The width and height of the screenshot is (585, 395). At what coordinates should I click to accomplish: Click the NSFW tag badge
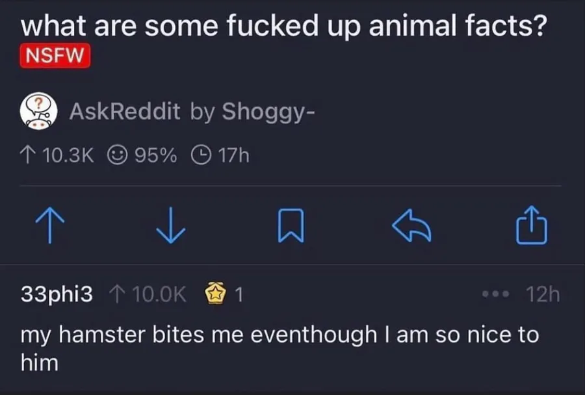[55, 56]
